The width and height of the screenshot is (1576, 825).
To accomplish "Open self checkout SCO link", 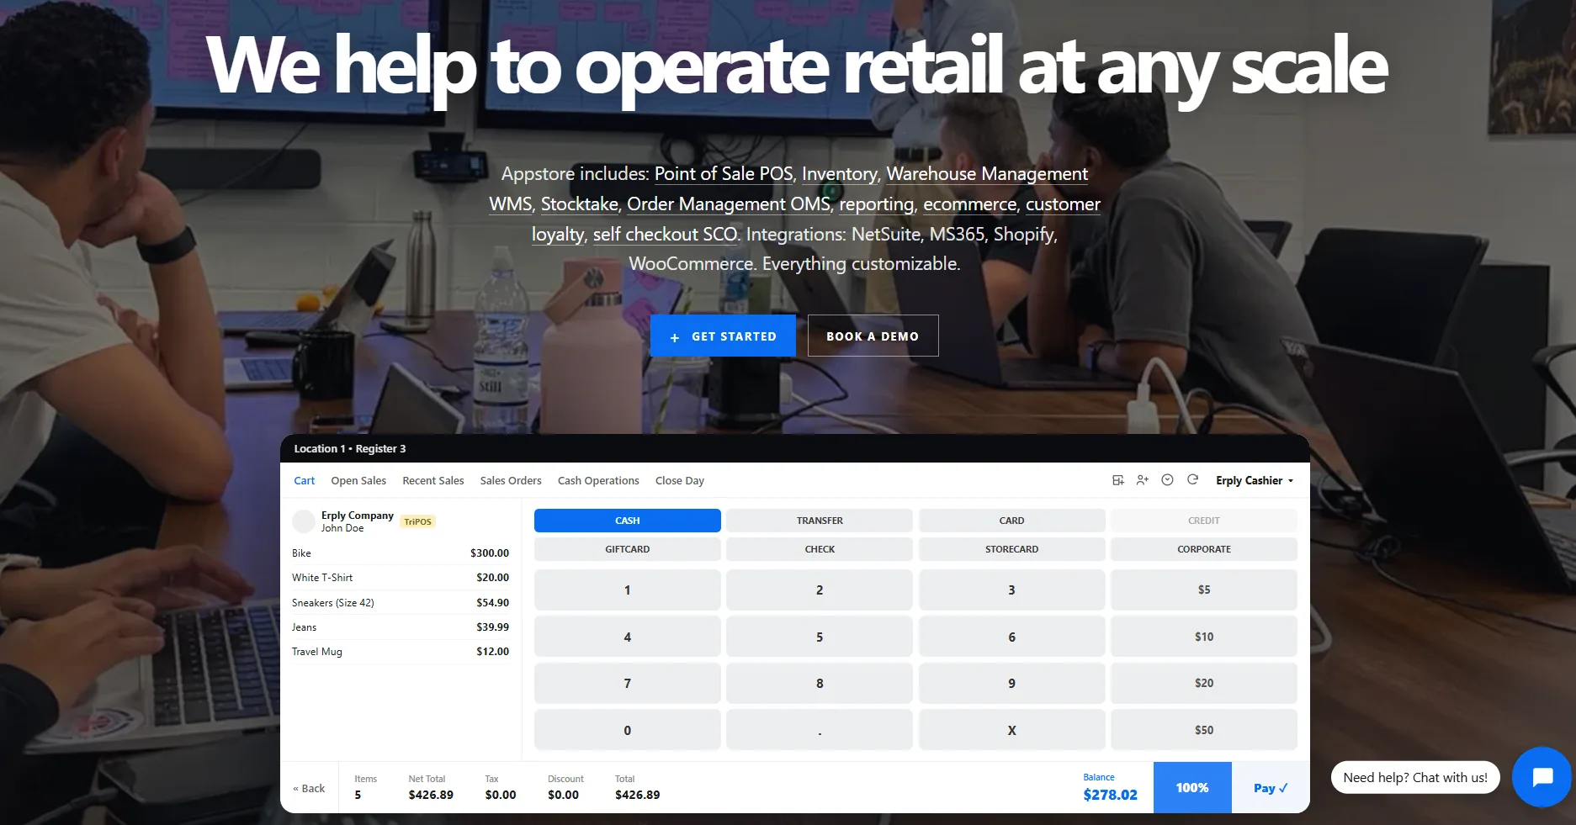I will 666,235.
